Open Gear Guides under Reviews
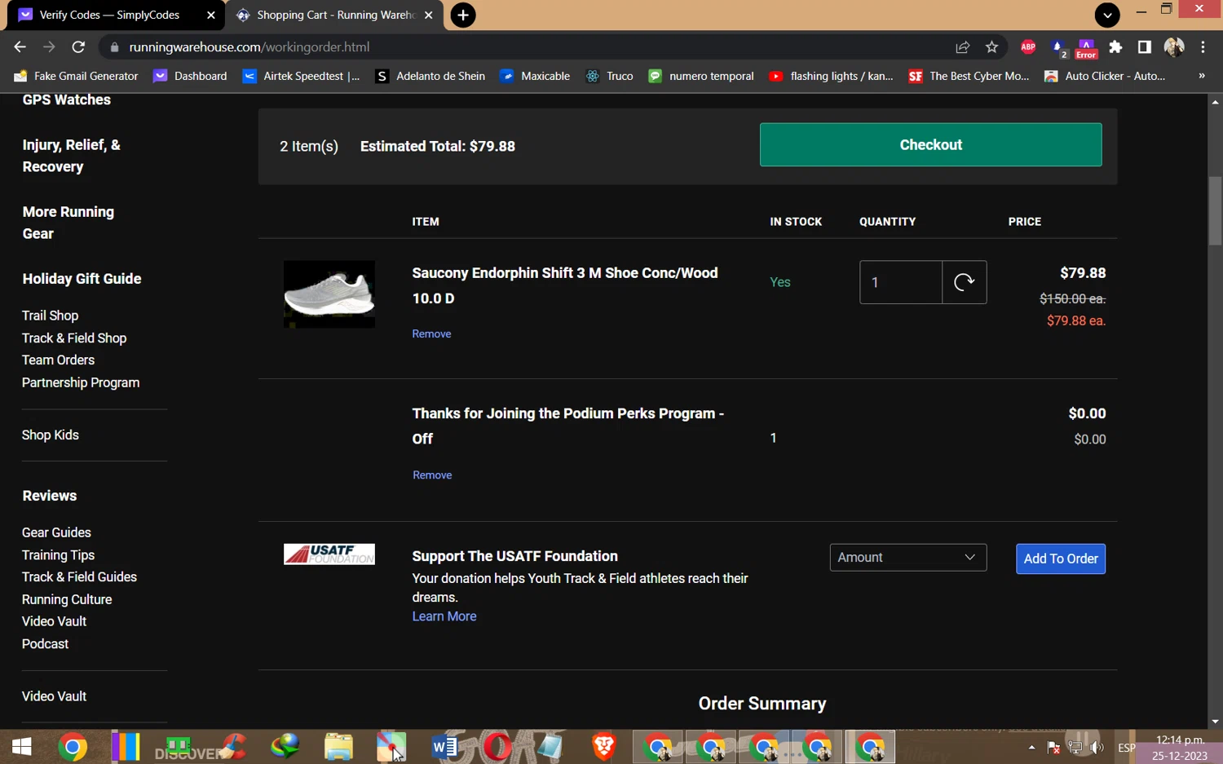The image size is (1223, 764). point(56,532)
